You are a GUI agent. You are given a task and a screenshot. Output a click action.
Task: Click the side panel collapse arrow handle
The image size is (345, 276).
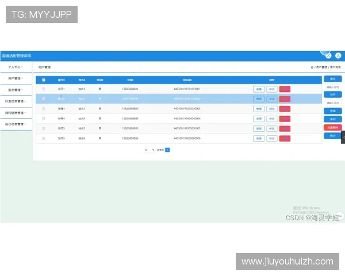pyautogui.click(x=343, y=137)
